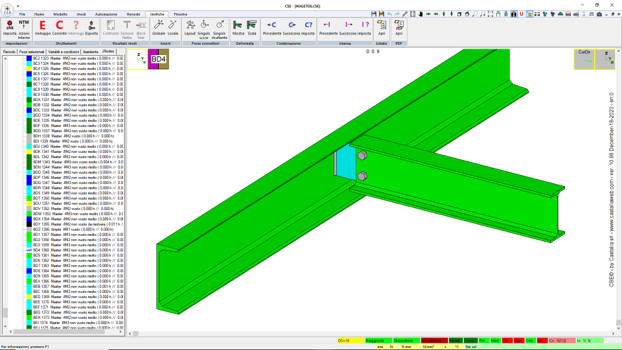Go to Successiva istanza
622x350 pixels.
click(348, 28)
